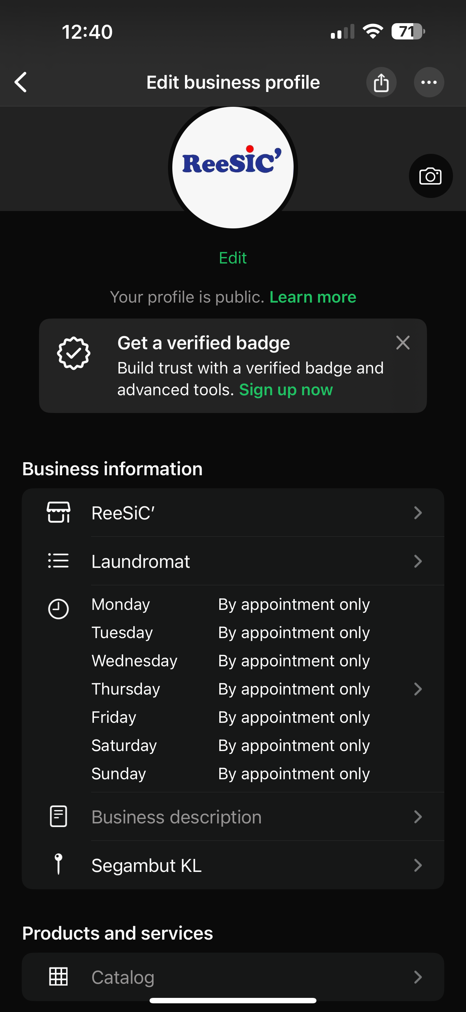The height and width of the screenshot is (1012, 466).
Task: Open the Catalog menu entry
Action: point(122,977)
